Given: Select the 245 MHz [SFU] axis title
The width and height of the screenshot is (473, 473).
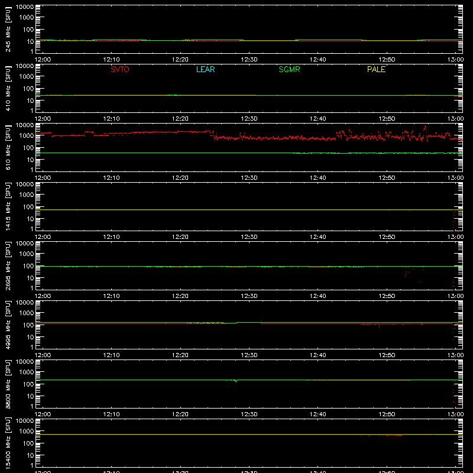Looking at the screenshot, I should [8, 29].
